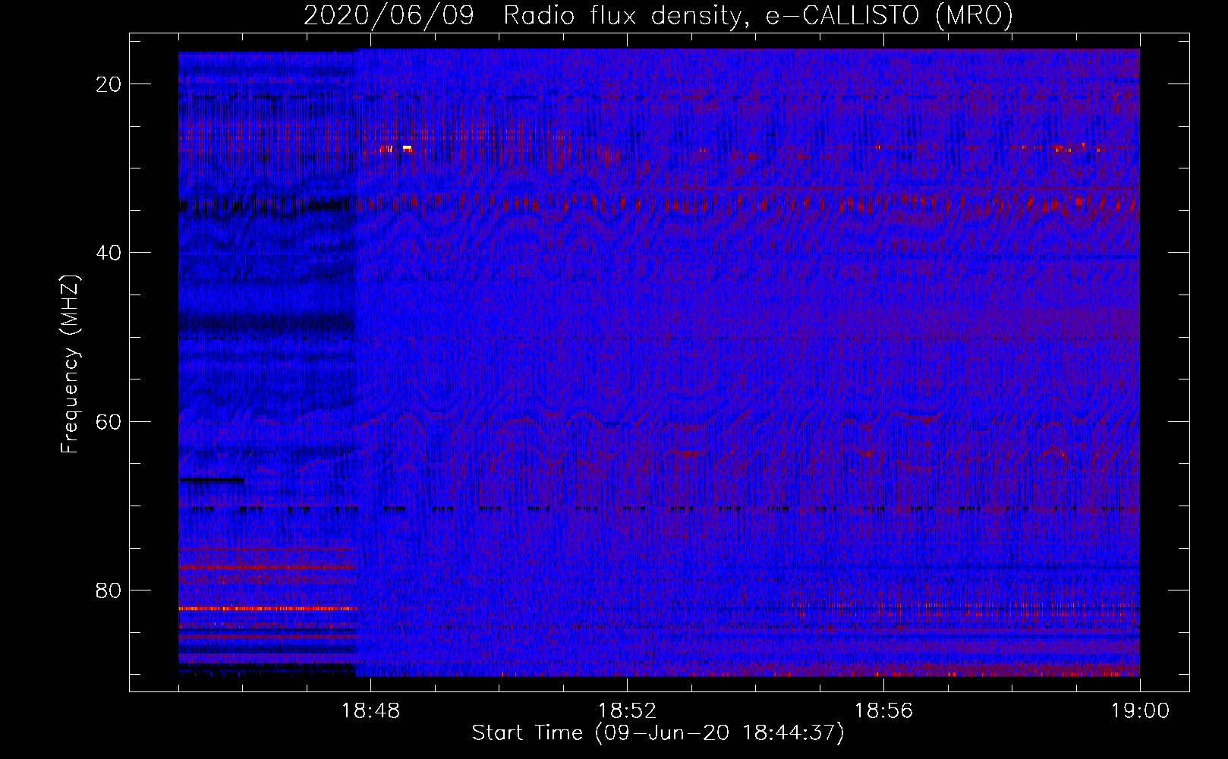Click the '20' frequency tick label
This screenshot has height=759, width=1228.
pos(109,84)
